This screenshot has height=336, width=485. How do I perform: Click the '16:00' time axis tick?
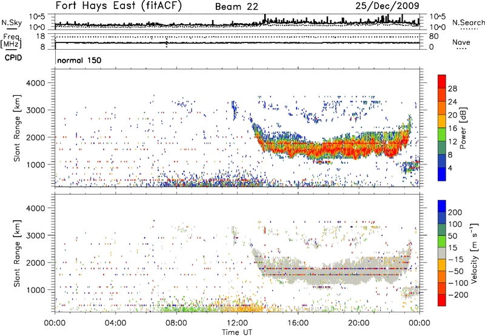(298, 323)
